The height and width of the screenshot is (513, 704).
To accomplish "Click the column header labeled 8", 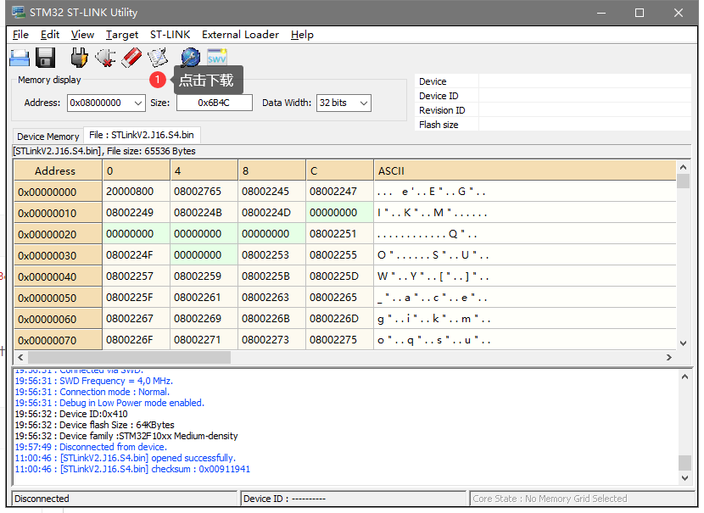I will [271, 170].
